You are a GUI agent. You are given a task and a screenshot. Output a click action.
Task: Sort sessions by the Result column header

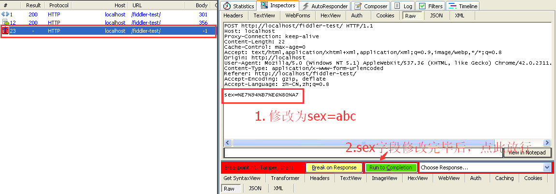tap(33, 5)
